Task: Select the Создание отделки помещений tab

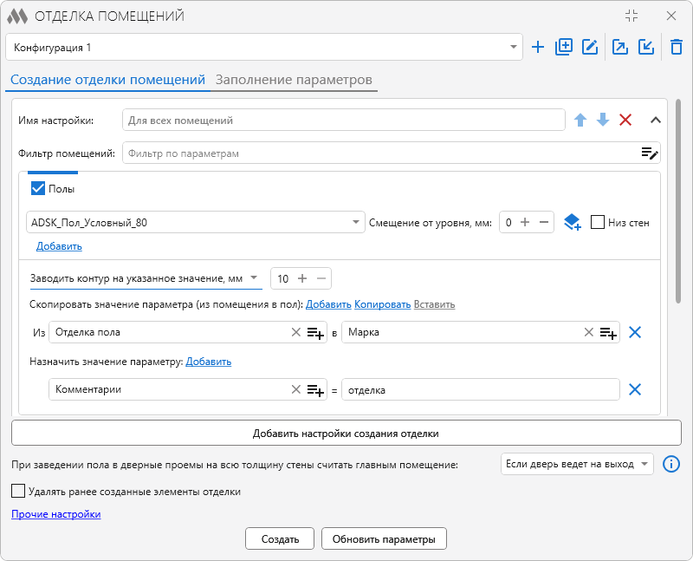Action: pyautogui.click(x=107, y=80)
